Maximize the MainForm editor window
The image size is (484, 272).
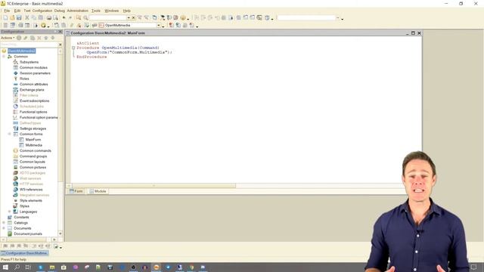(413, 33)
